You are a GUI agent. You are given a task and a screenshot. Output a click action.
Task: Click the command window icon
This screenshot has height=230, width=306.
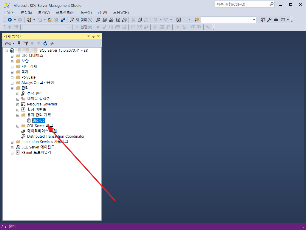(283, 20)
